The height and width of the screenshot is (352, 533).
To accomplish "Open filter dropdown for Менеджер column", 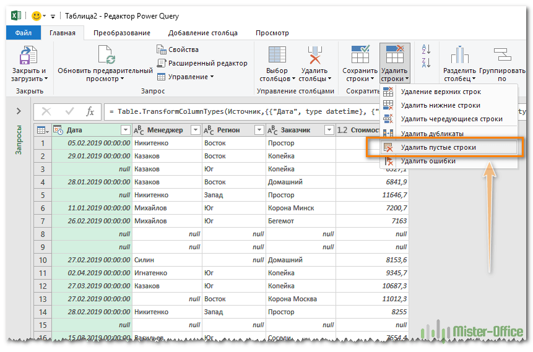I will pyautogui.click(x=195, y=130).
